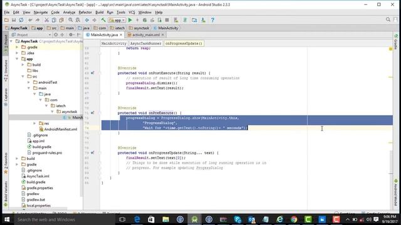
Task: Click the Replace toolbar icon
Action: 78,20
